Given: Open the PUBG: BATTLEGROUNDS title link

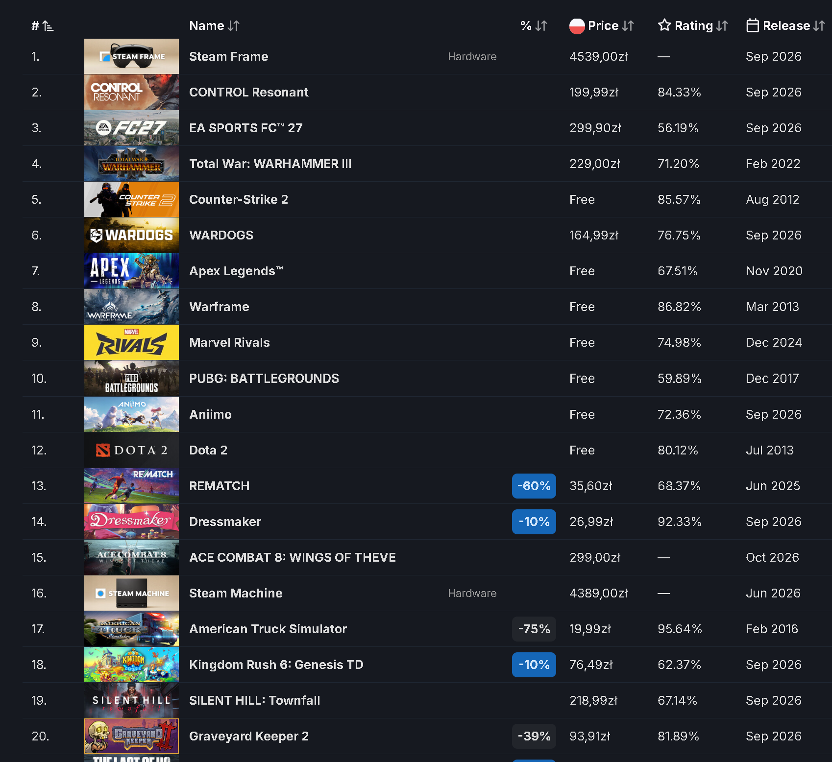Looking at the screenshot, I should [264, 378].
